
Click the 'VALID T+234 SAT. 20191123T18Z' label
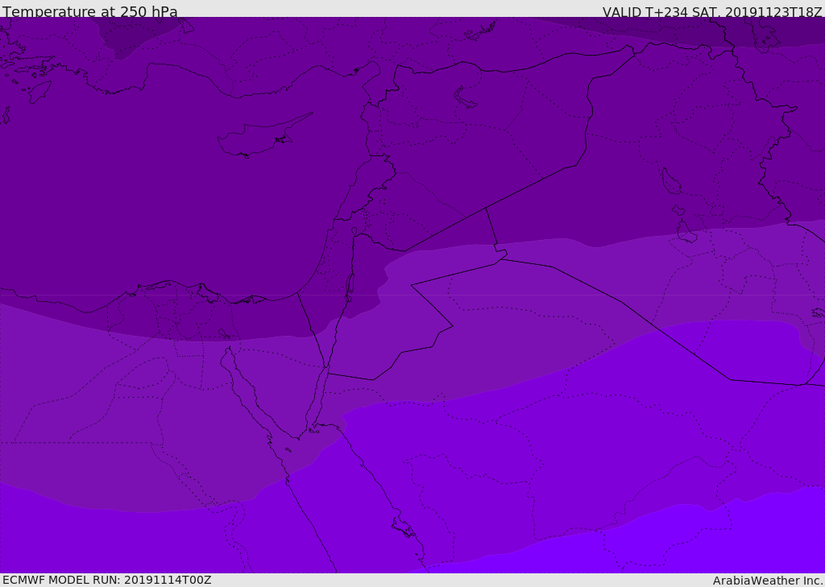coord(712,11)
